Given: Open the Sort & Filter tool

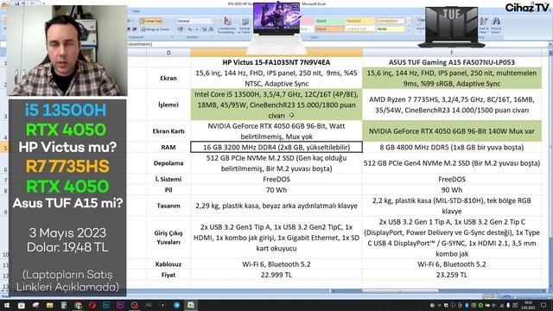Looking at the screenshot, I should coord(484,25).
